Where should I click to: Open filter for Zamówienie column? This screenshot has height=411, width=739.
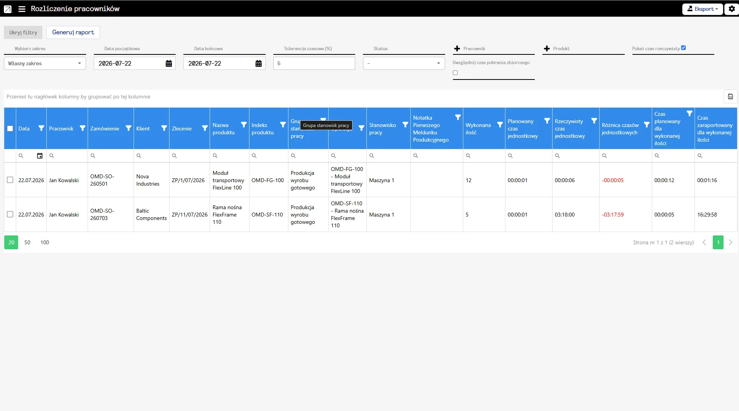129,128
